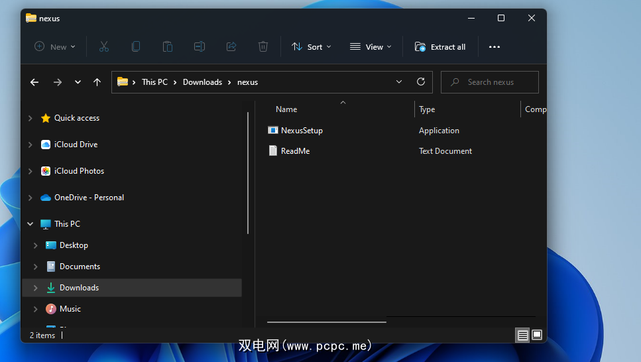
Task: Click the horizontal scrollbar in file list
Action: (326, 322)
